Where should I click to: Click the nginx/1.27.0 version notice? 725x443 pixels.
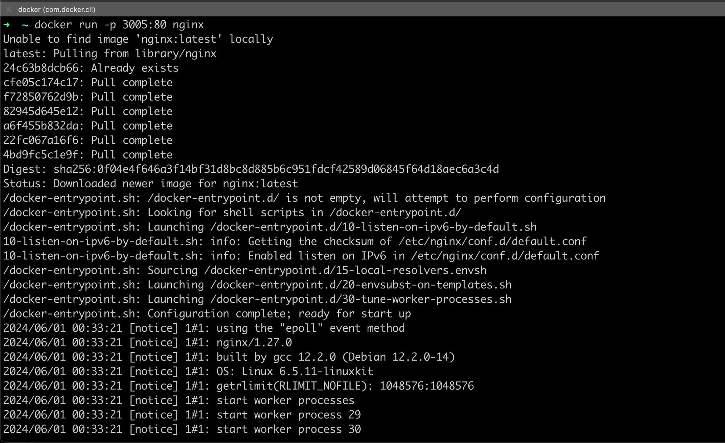pos(254,343)
